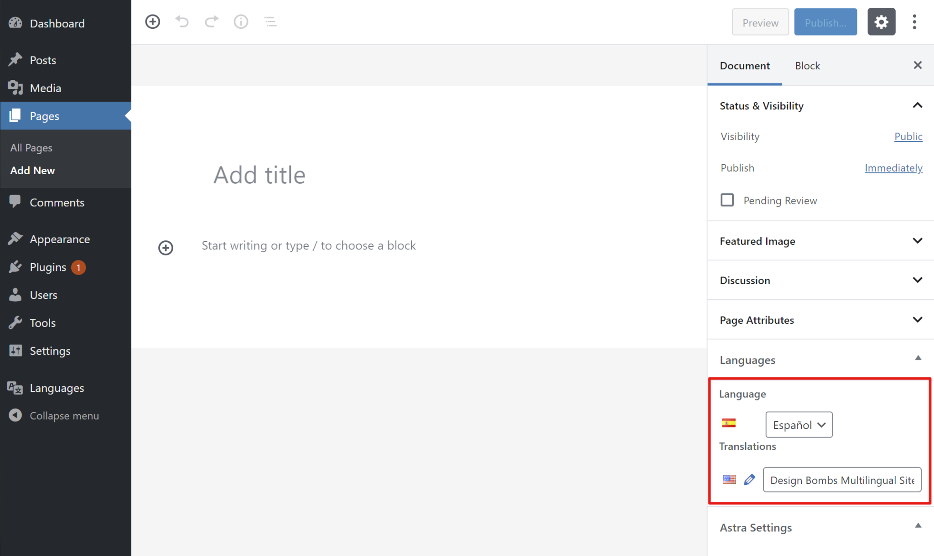Click the add block circle in content area
Viewport: 934px width, 556px height.
[x=166, y=248]
